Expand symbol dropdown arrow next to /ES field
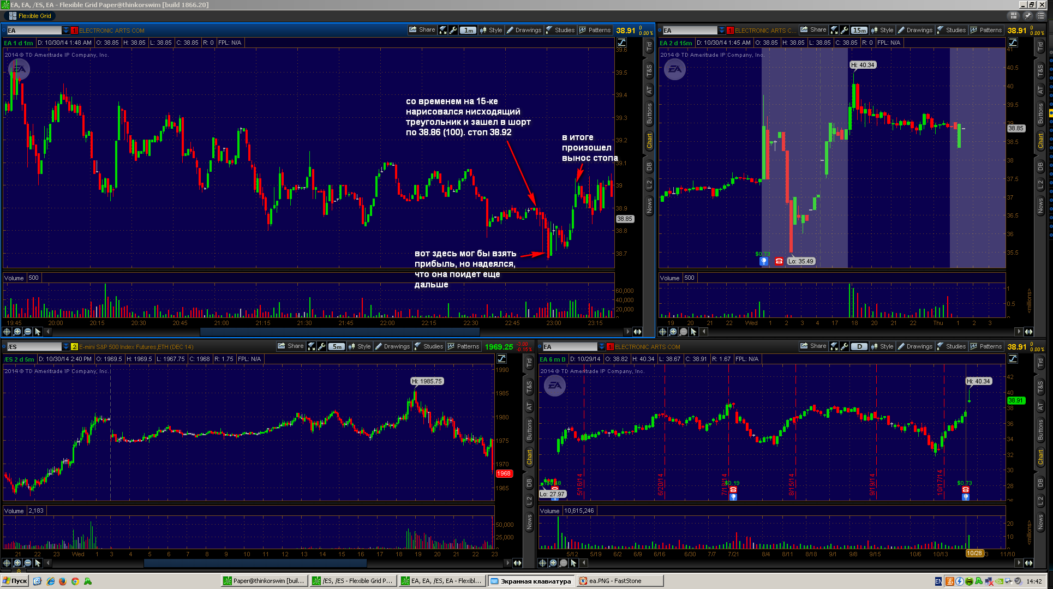The height and width of the screenshot is (589, 1053). 66,347
